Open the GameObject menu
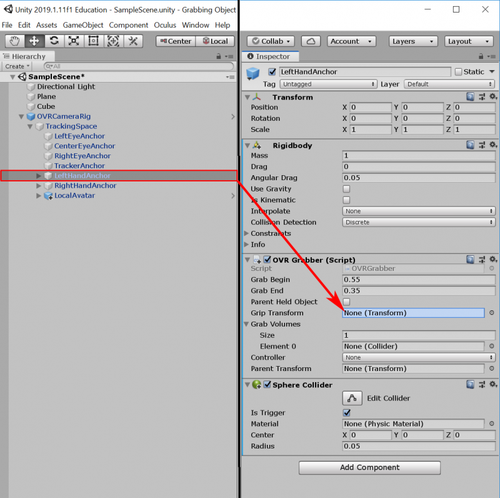The image size is (500, 498). coord(83,25)
